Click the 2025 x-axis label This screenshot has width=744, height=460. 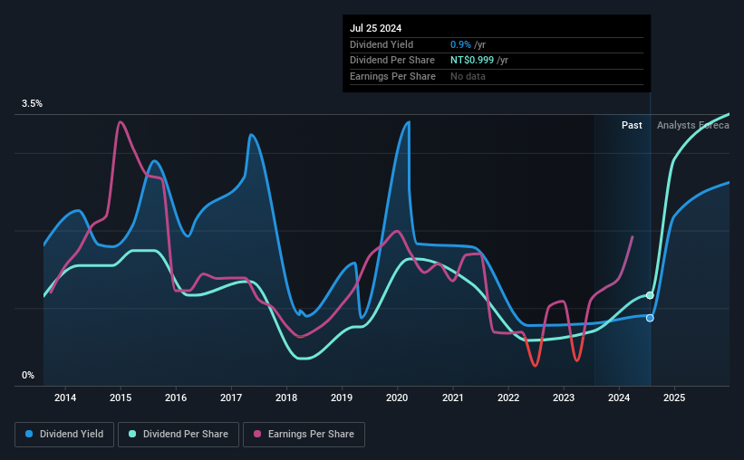[674, 398]
